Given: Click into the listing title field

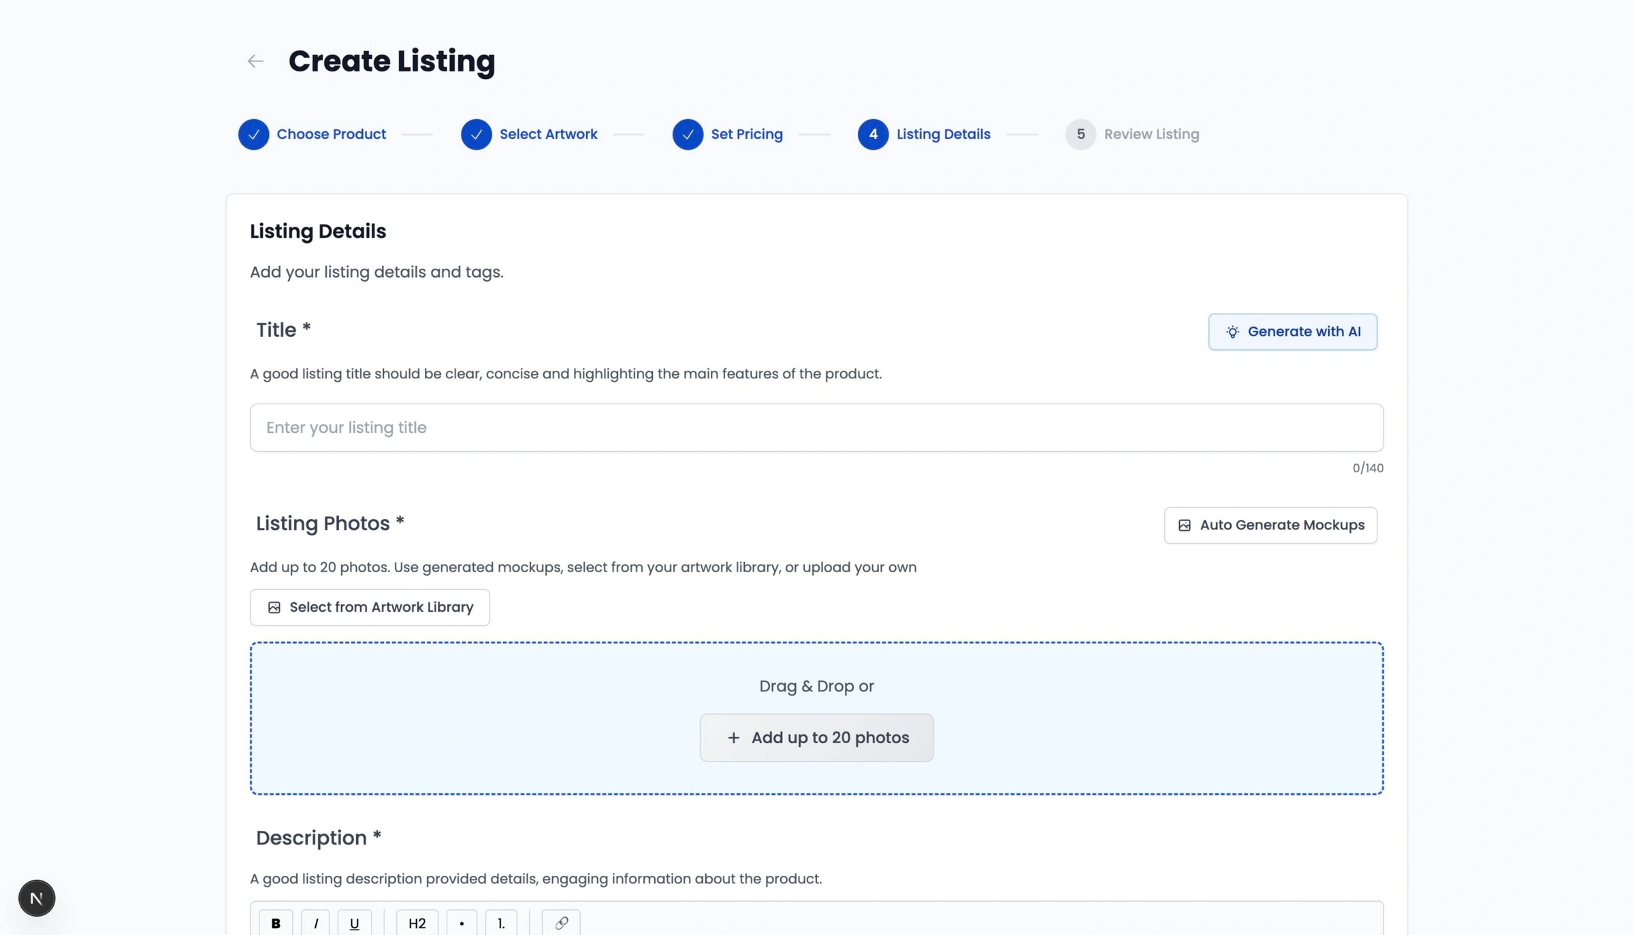Looking at the screenshot, I should [816, 427].
